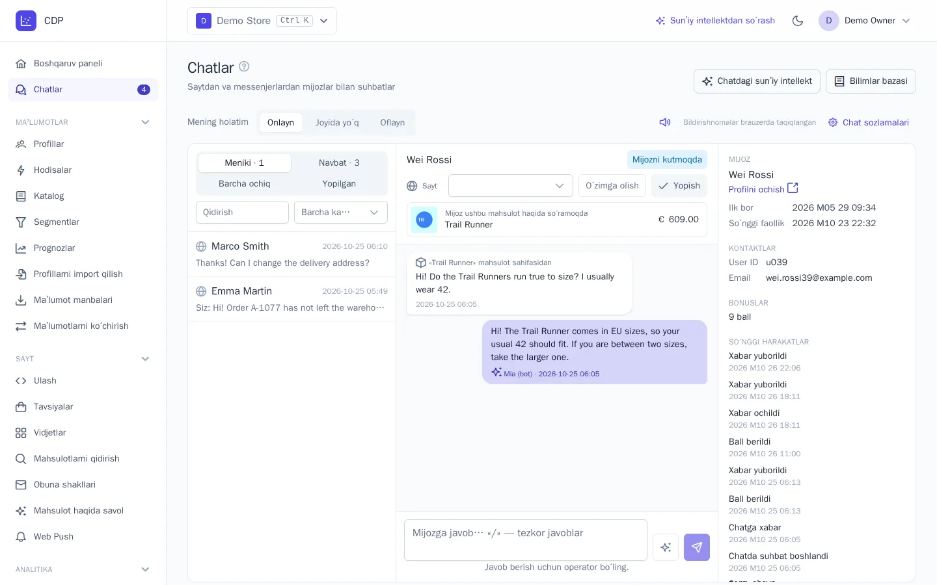Click the AI suggest sparkle icon beside reply box
Viewport: 937px width, 585px height.
tap(666, 547)
